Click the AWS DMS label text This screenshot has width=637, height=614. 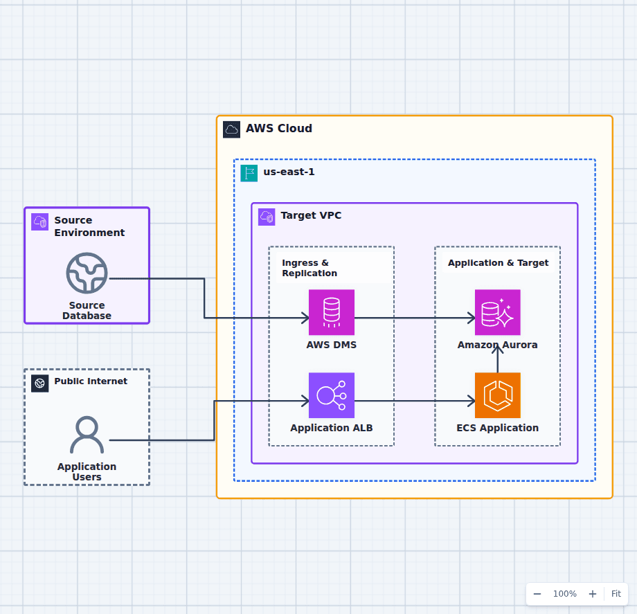pyautogui.click(x=332, y=345)
